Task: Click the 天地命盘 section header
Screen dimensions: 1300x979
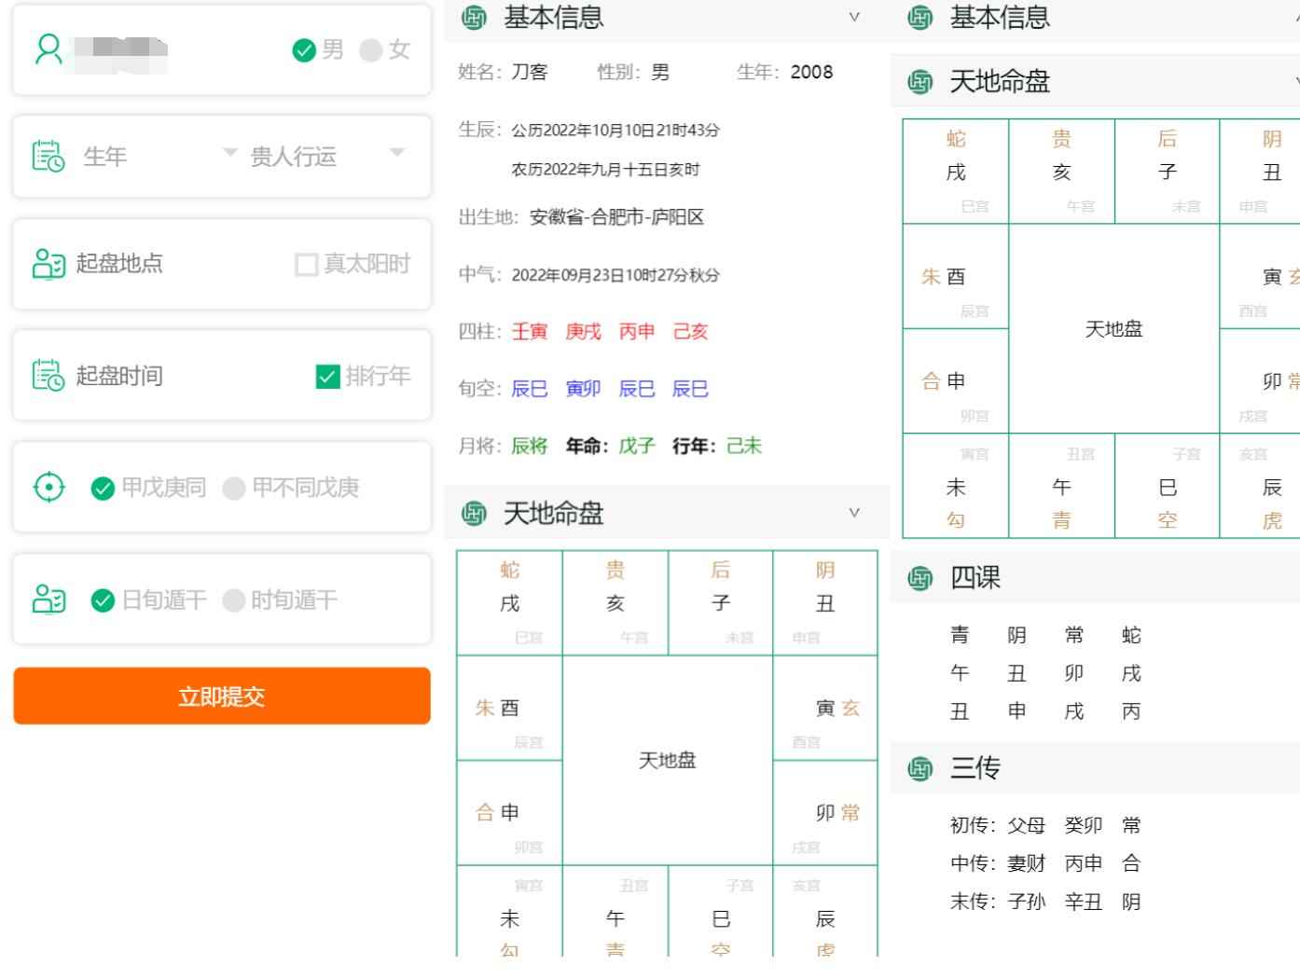Action: point(554,514)
